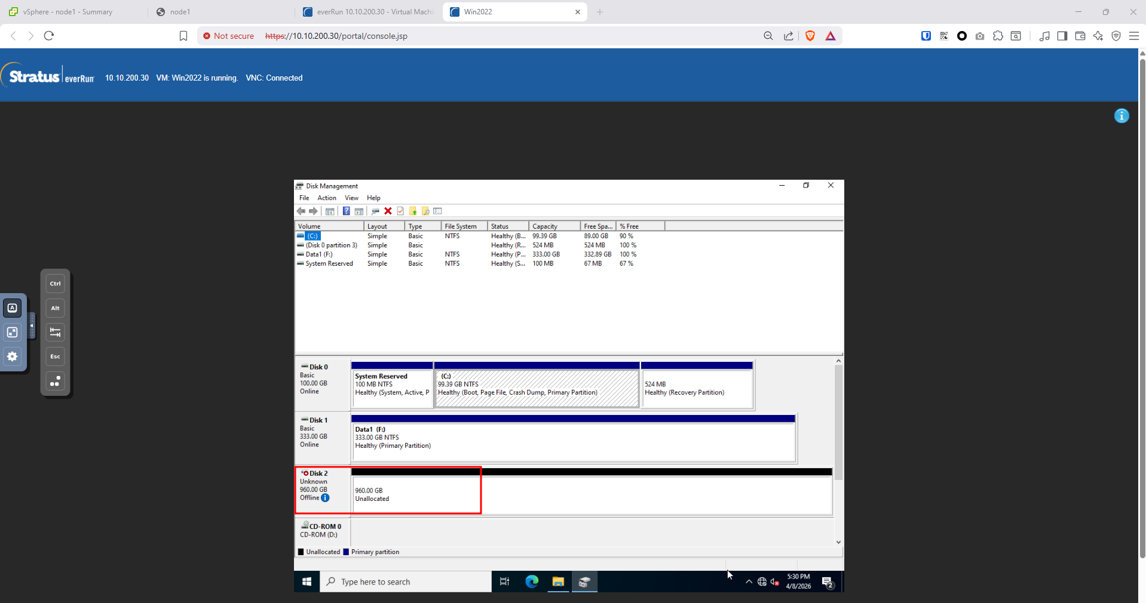Click the Disk 2 offline info icon
This screenshot has width=1146, height=603.
click(325, 498)
